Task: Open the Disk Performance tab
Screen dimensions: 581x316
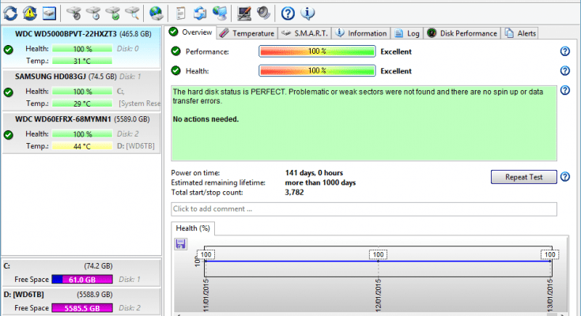Action: [463, 33]
